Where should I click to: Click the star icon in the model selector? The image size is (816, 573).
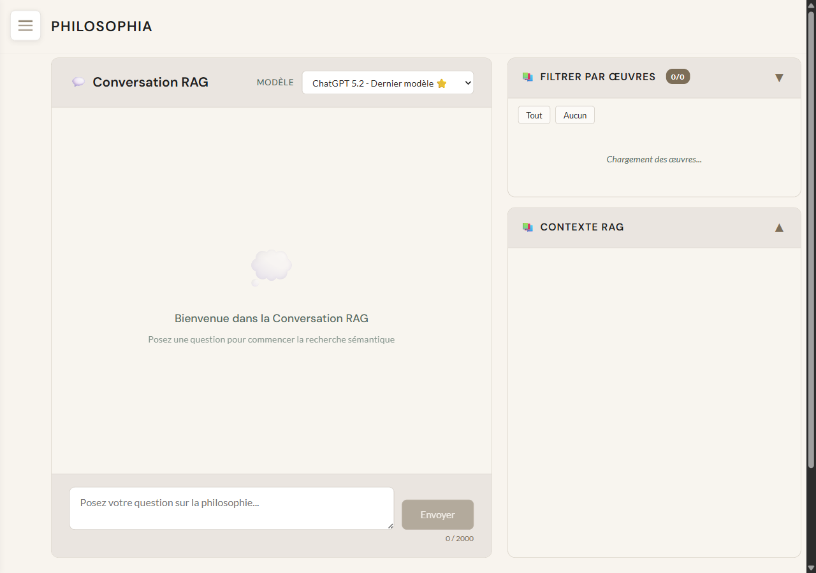pos(442,83)
